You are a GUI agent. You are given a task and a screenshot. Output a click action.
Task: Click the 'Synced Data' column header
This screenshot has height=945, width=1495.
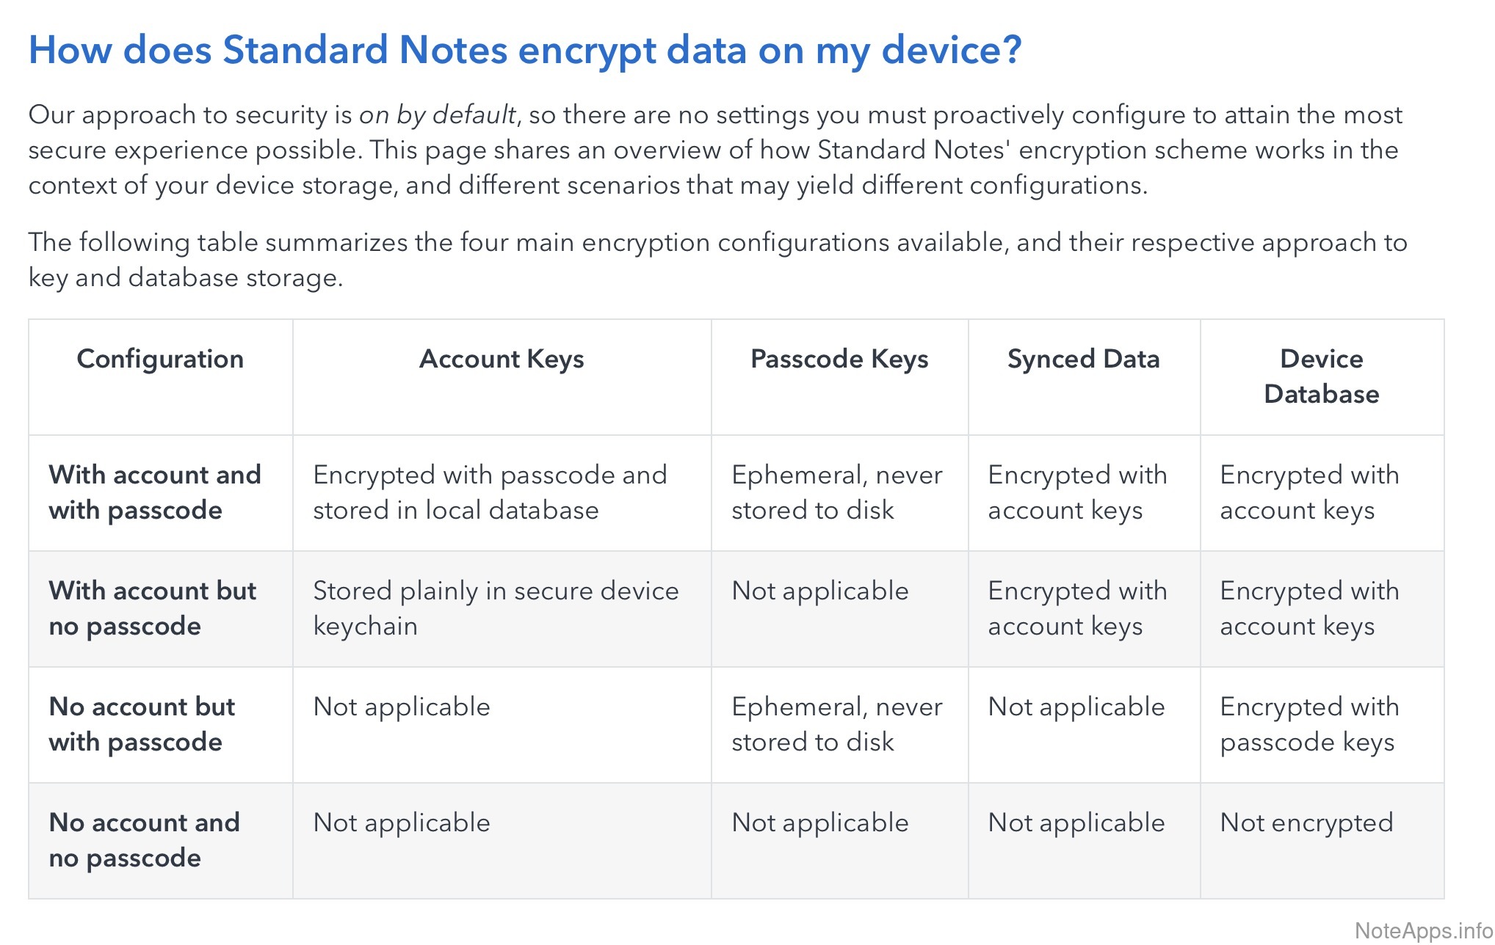coord(1083,359)
